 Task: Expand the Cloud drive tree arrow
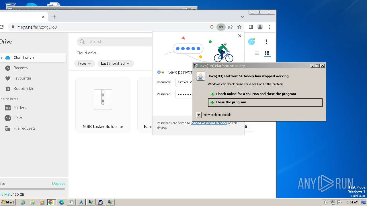coord(1,58)
